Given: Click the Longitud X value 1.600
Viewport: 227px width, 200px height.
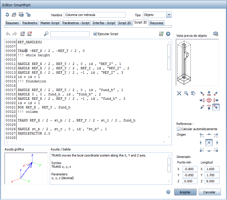Looking at the screenshot, I should 212,169.
